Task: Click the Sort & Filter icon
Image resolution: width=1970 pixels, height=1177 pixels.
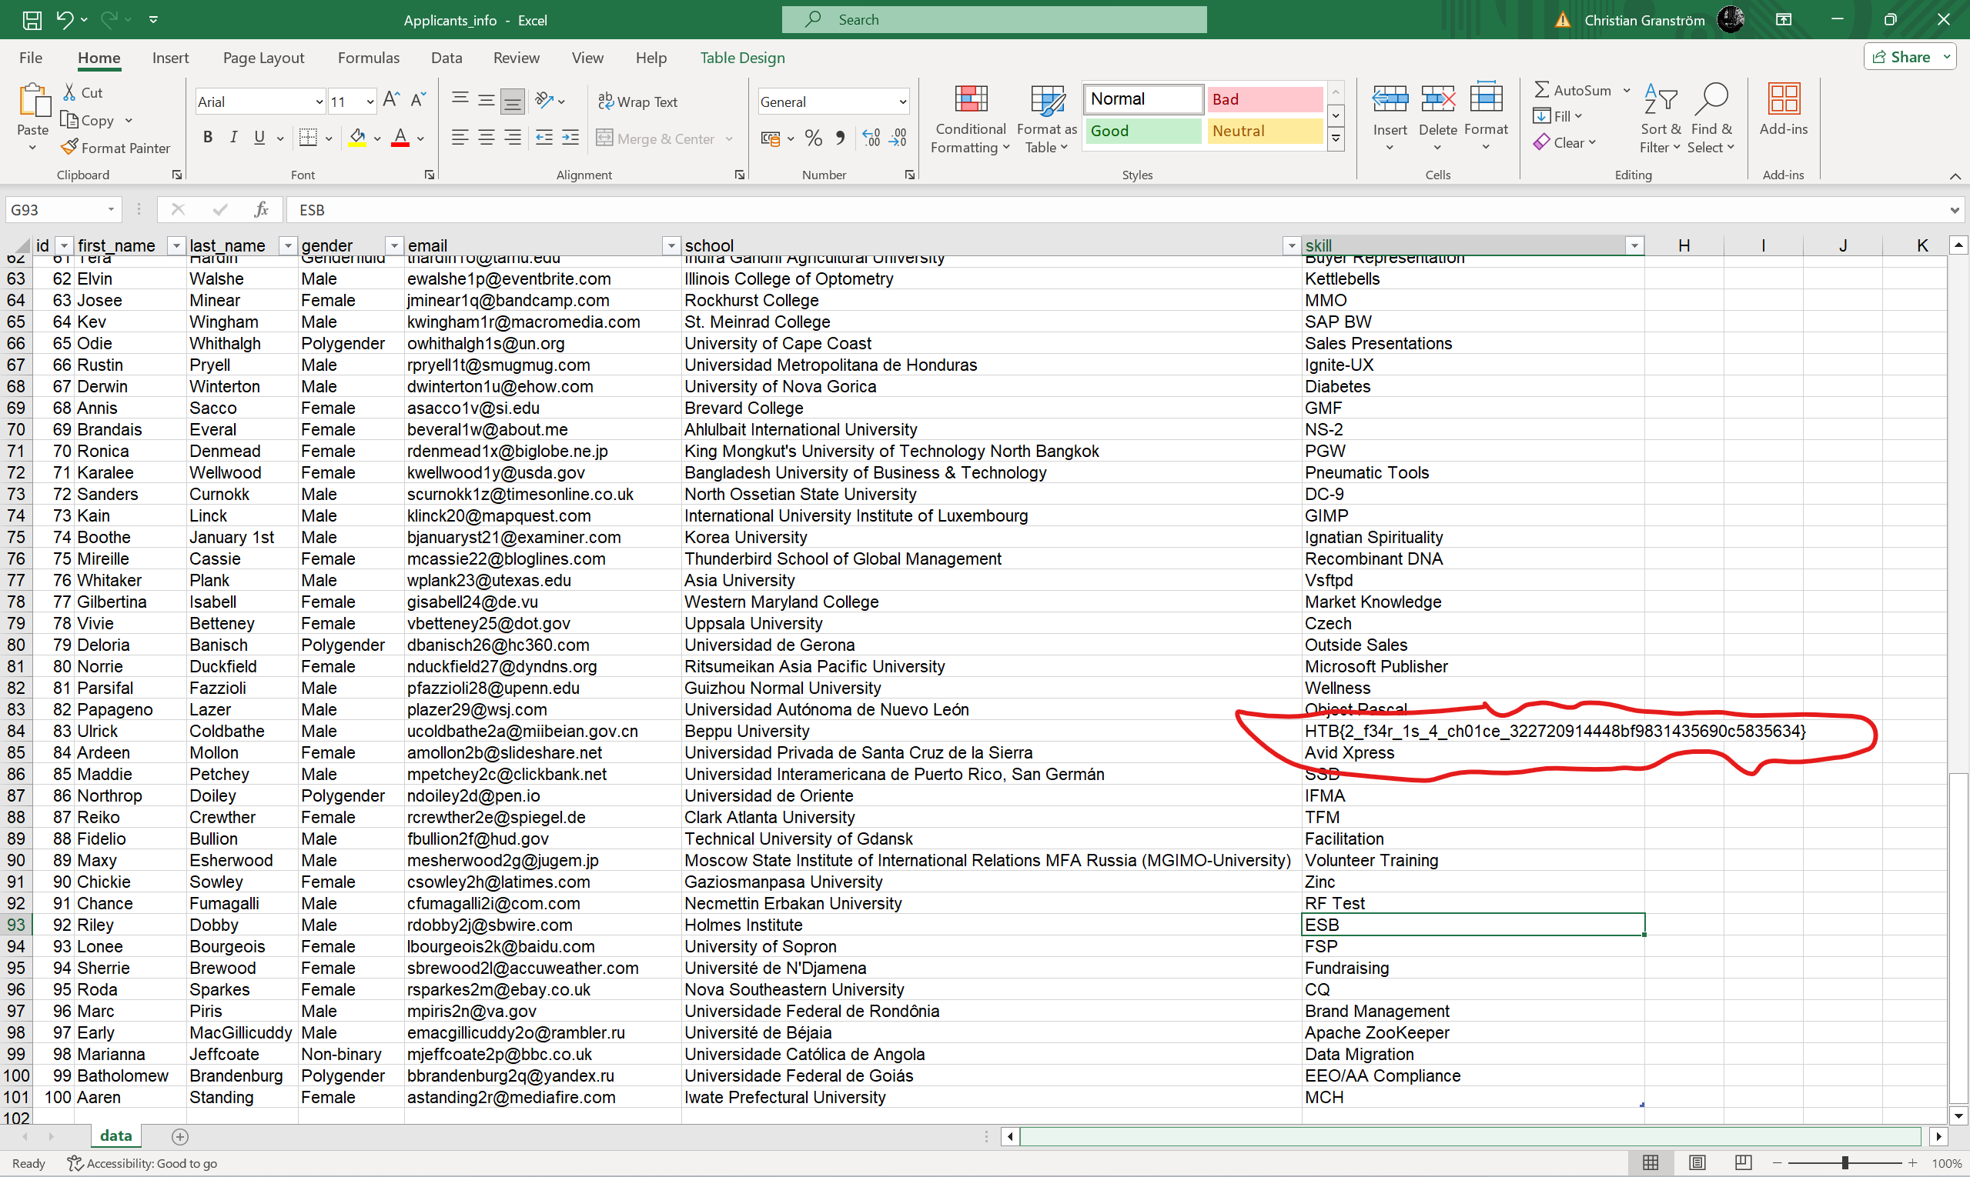Action: 1660,100
